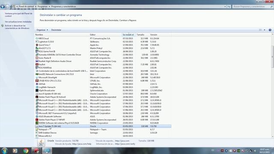Select the GitHub program icon

(37, 84)
